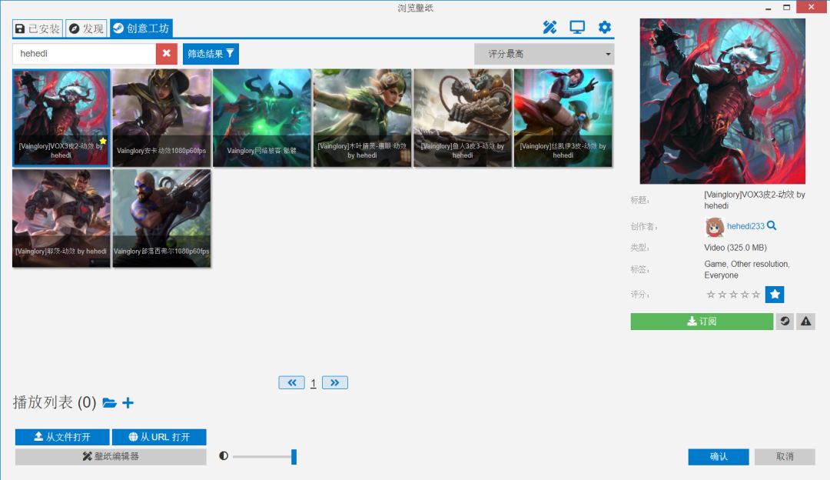Go to next page of results
Screen dimensions: 830x480
click(x=335, y=382)
